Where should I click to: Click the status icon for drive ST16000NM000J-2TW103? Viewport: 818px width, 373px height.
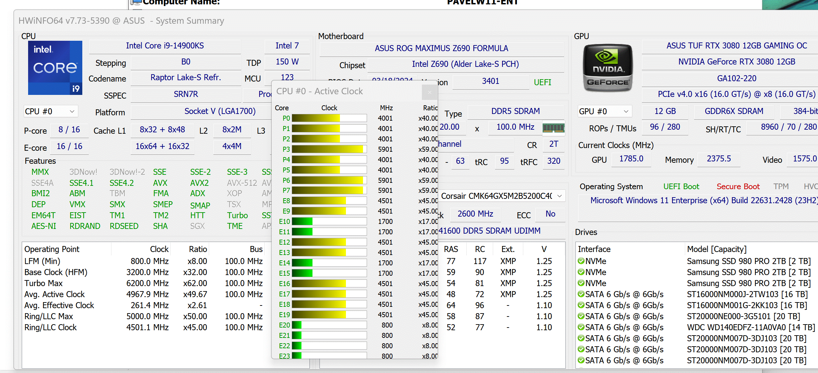(x=581, y=294)
